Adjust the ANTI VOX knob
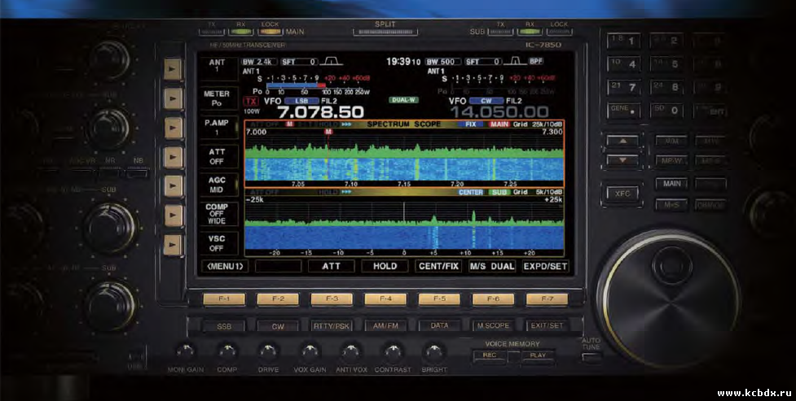Viewport: 796px width, 401px height. [x=351, y=351]
